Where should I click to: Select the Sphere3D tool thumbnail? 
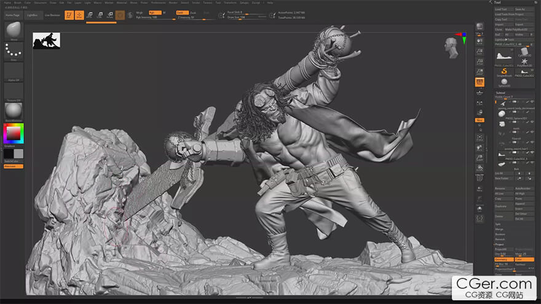pyautogui.click(x=504, y=82)
